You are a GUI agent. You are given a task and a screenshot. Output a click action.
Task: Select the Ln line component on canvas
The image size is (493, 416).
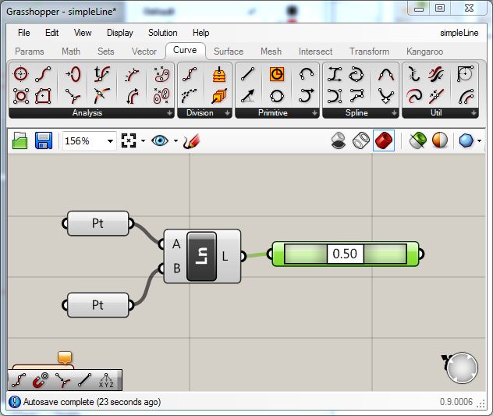[201, 257]
